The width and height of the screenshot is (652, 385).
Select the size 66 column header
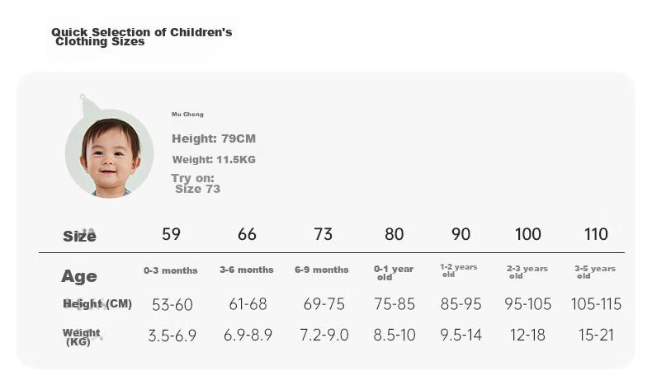(247, 234)
